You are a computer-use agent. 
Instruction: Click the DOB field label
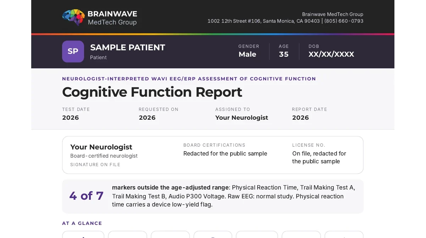[x=314, y=46]
